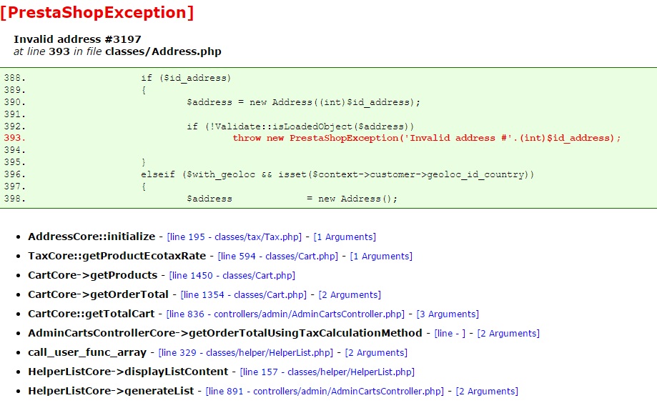
Task: Show arguments for TaxCore::getProductEcotaxRate
Action: [381, 257]
